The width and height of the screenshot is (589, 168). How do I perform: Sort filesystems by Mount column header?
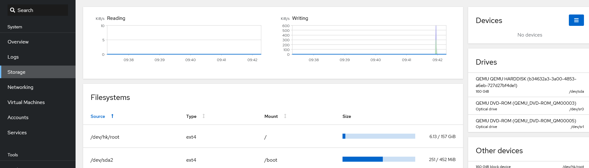[x=271, y=116]
